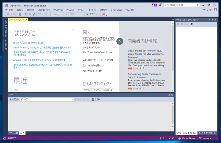The width and height of the screenshot is (221, 143).
Task: Open the サーバー エクスプローラー side tab
Action: coord(5,28)
